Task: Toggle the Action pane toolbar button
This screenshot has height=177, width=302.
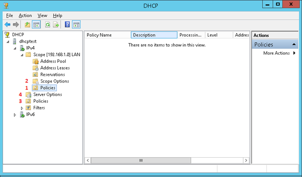Action: 76,25
